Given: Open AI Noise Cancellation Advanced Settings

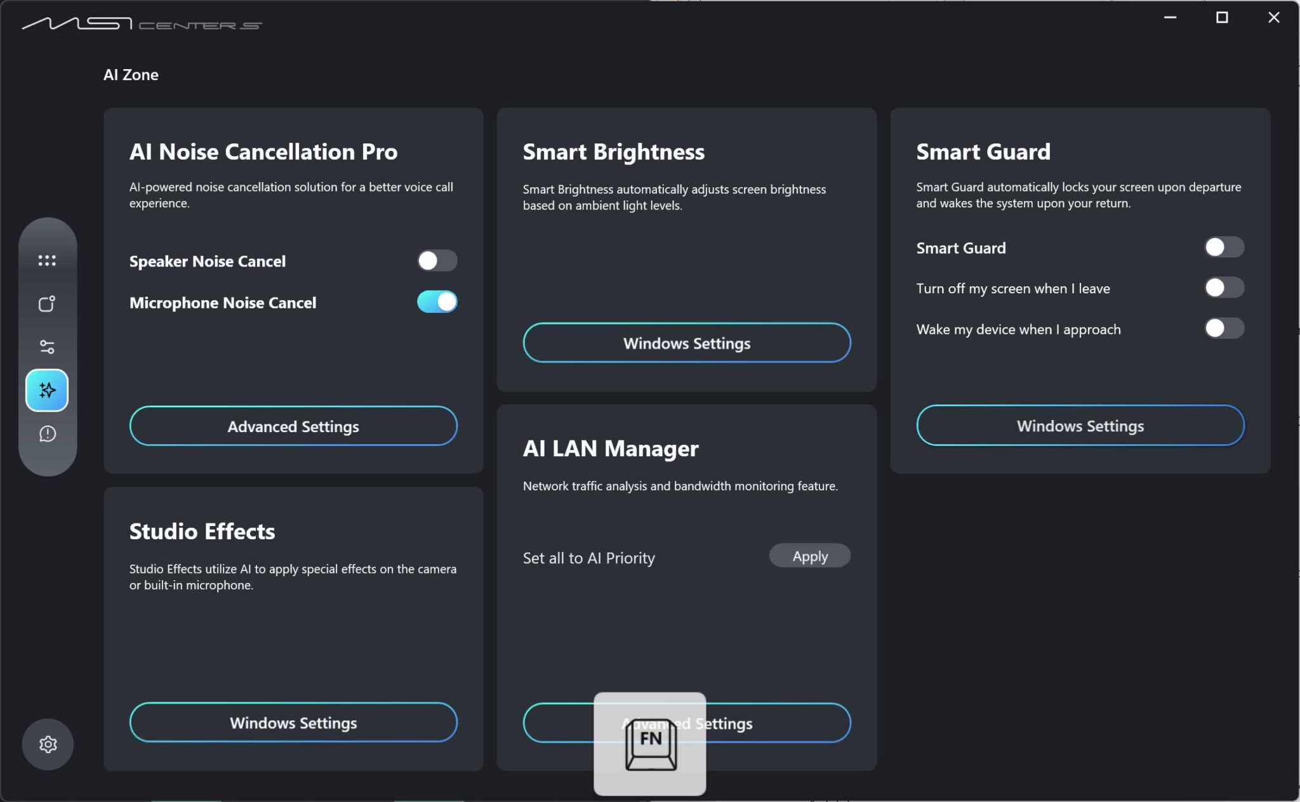Looking at the screenshot, I should pos(293,426).
